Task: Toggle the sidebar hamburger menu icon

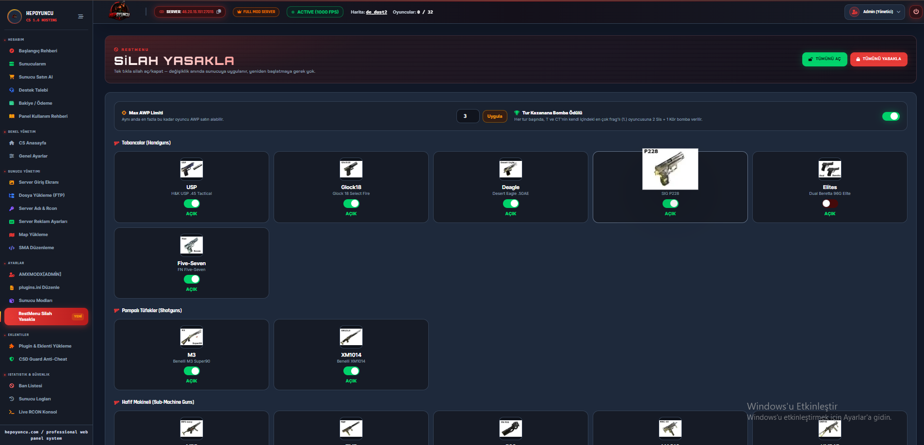Action: click(81, 16)
